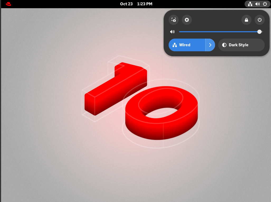Take a screenshot via quick settings icon
Screen dimensions: 271x202
(x=174, y=20)
